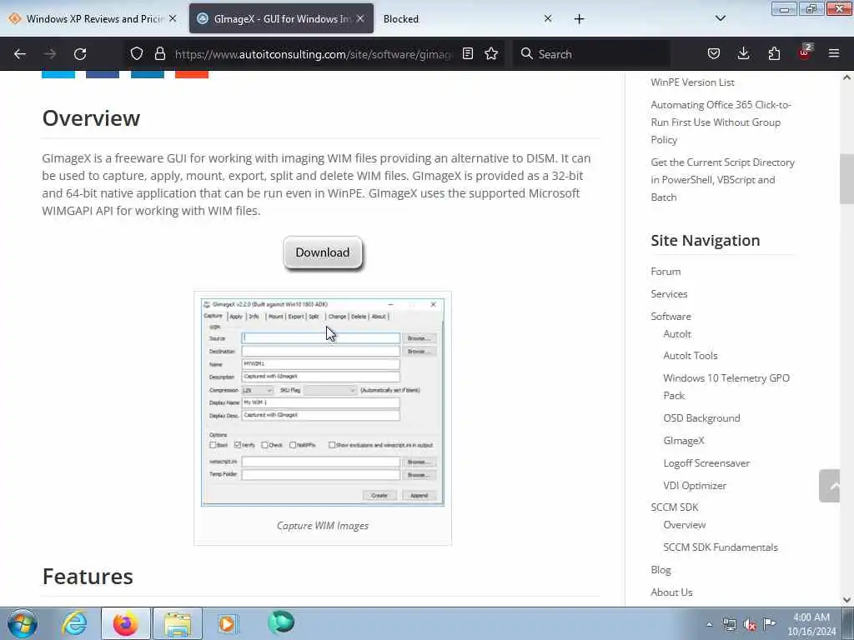
Task: Switch to the Blocked tab
Action: (x=463, y=18)
